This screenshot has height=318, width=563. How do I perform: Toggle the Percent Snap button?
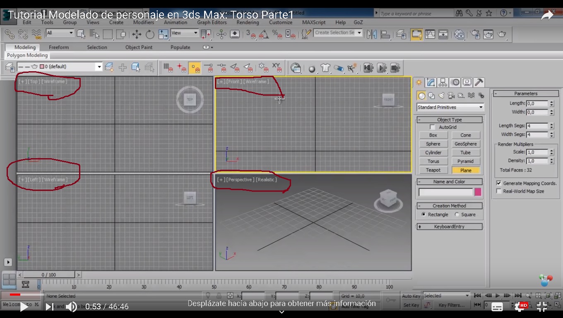point(277,34)
